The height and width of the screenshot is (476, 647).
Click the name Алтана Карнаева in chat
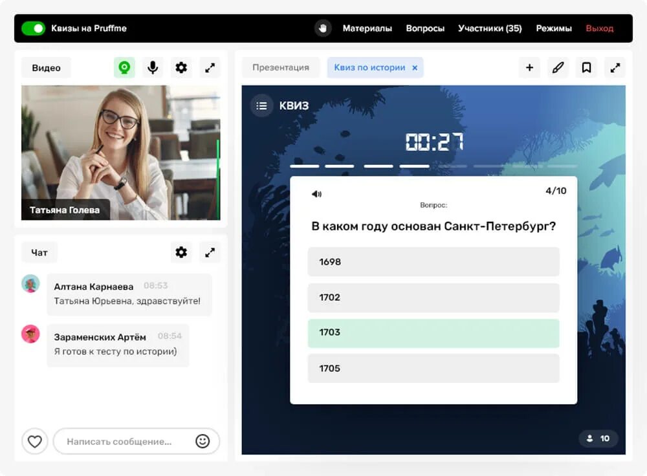(x=94, y=287)
